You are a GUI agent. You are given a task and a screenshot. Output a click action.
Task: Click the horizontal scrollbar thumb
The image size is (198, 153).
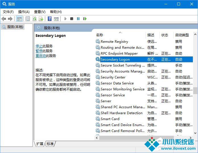point(136,138)
